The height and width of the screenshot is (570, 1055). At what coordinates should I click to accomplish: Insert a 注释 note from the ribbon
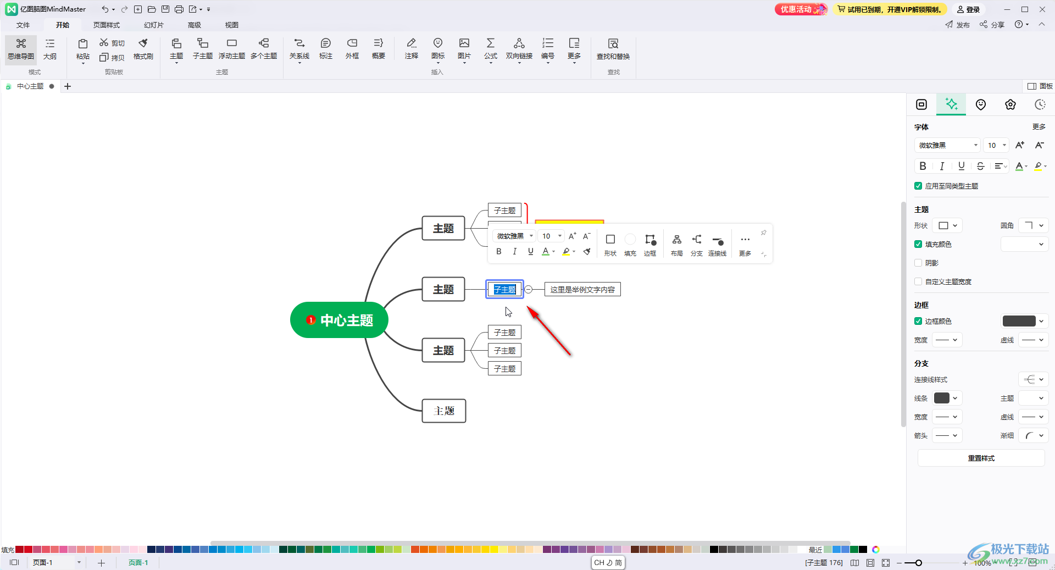point(411,48)
